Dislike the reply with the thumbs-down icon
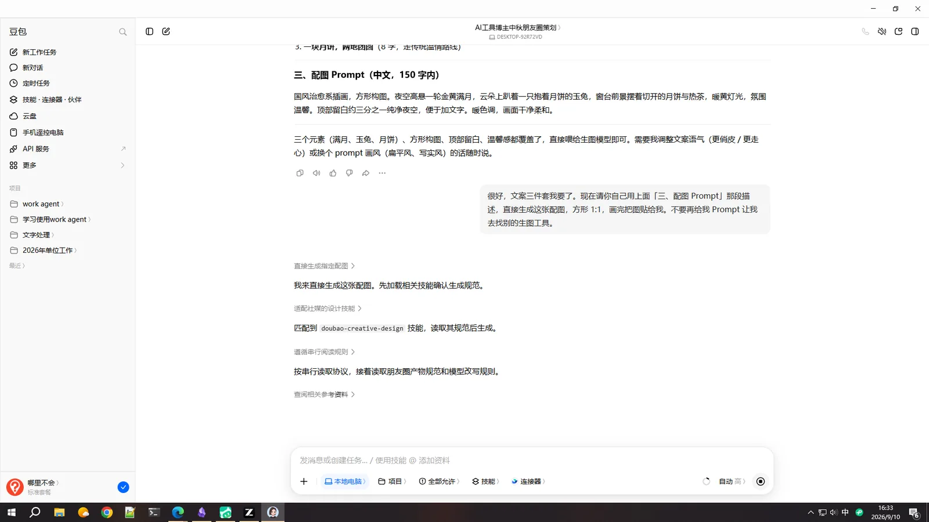The height and width of the screenshot is (522, 929). [x=349, y=173]
